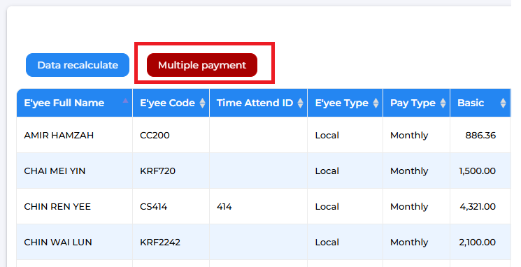The image size is (521, 267).
Task: Click Time Attend ID value 414
Action: click(x=224, y=207)
